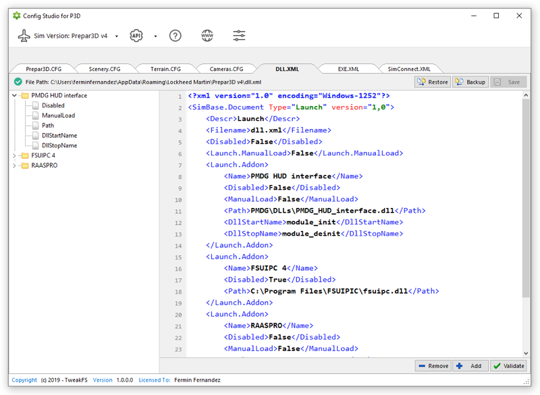Click the editor scroll down arrow

(x=526, y=353)
